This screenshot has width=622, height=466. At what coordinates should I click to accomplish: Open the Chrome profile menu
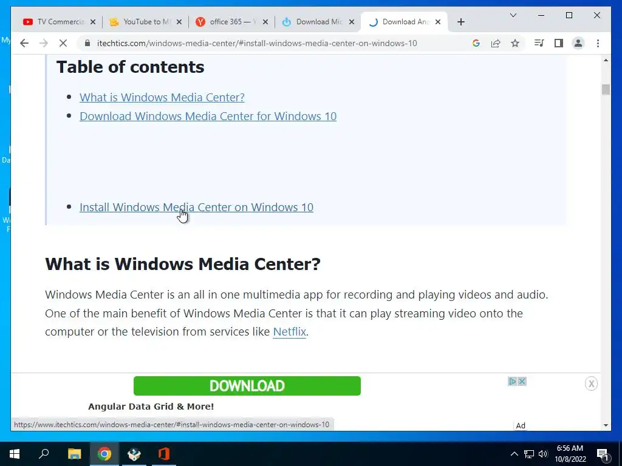click(x=578, y=43)
